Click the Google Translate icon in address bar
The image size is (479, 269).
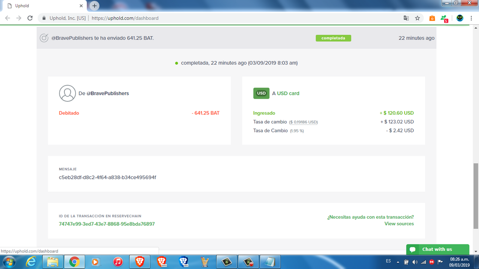406,18
